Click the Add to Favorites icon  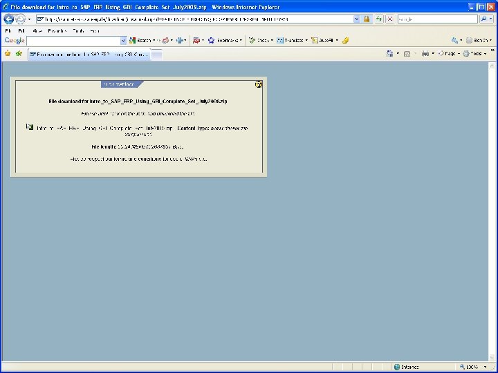point(19,54)
